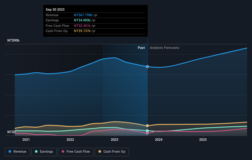This screenshot has width=252, height=160.
Task: Click the Revenue row label in tooltip
Action: pos(52,15)
